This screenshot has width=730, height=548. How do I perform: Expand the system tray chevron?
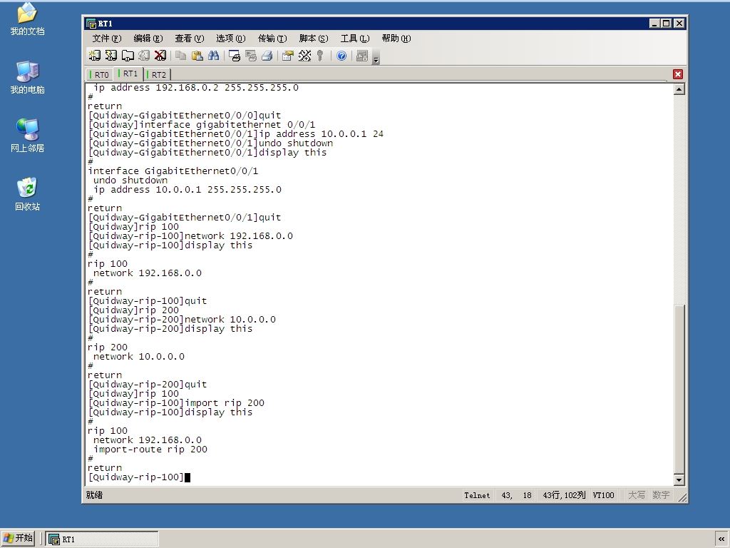(x=721, y=539)
